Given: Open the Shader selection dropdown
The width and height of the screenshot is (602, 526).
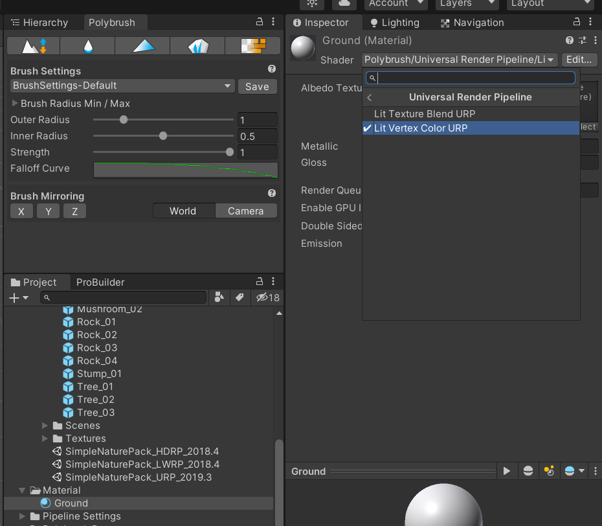Looking at the screenshot, I should click(x=460, y=59).
